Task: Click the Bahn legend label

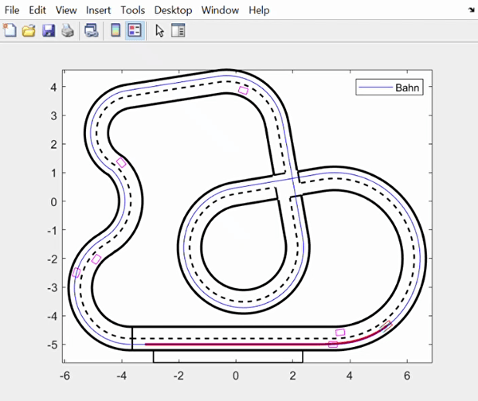Action: coord(408,88)
